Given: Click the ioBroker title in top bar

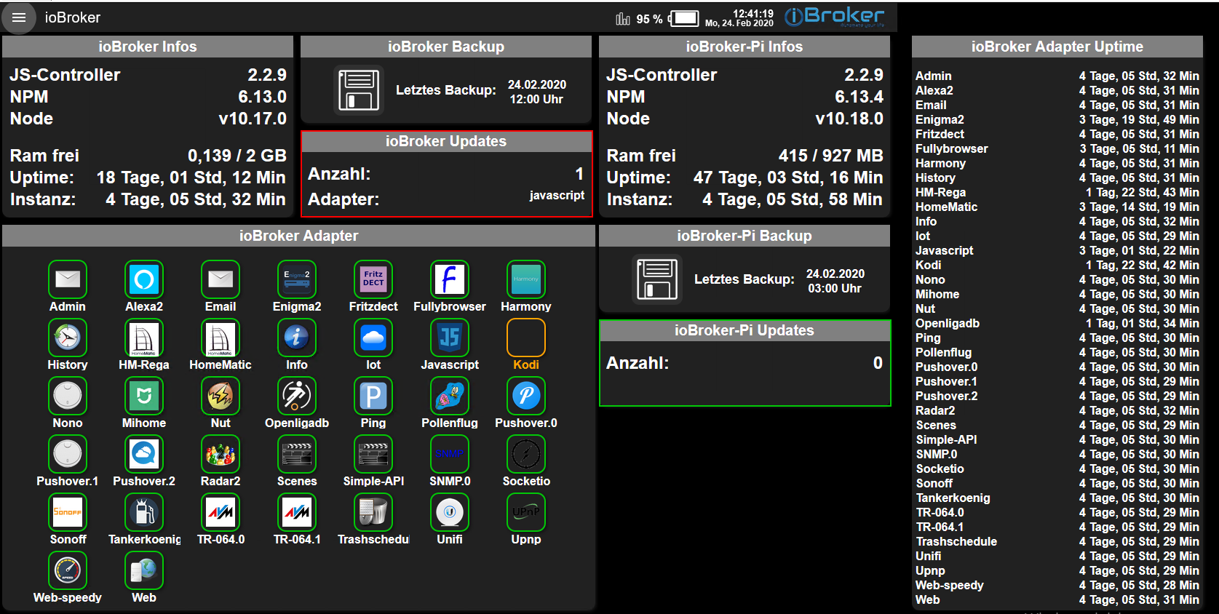Looking at the screenshot, I should point(73,17).
